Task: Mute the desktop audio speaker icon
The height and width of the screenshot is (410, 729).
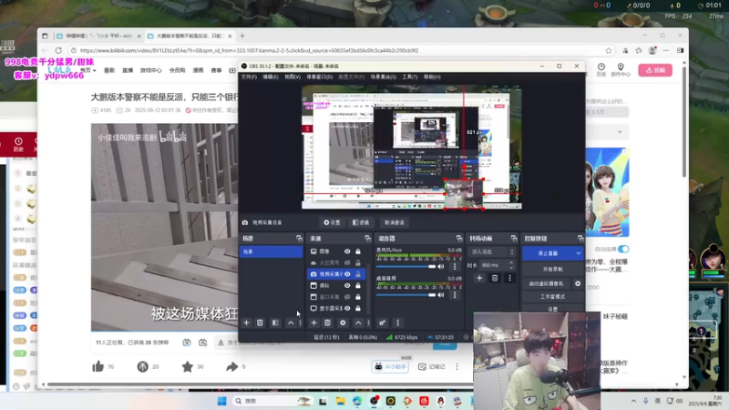Action: coord(441,294)
